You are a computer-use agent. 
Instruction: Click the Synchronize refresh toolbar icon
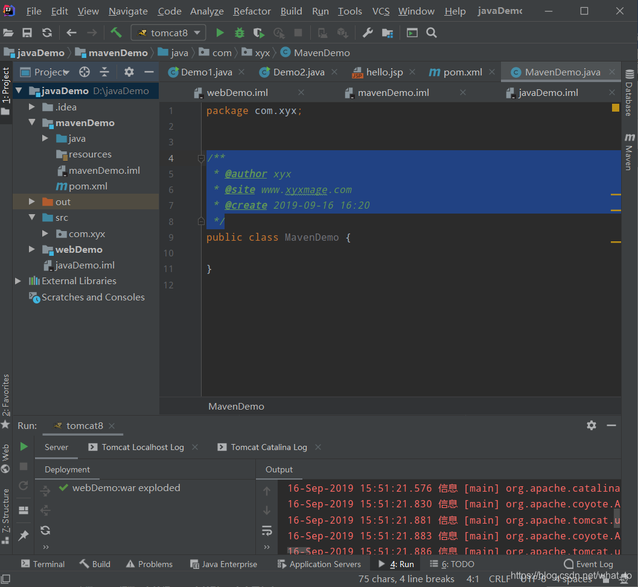(47, 33)
